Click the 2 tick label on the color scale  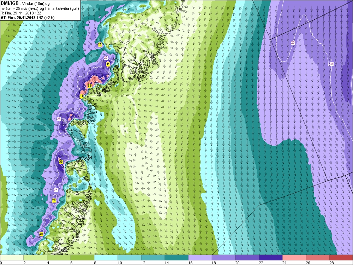click(x=24, y=263)
